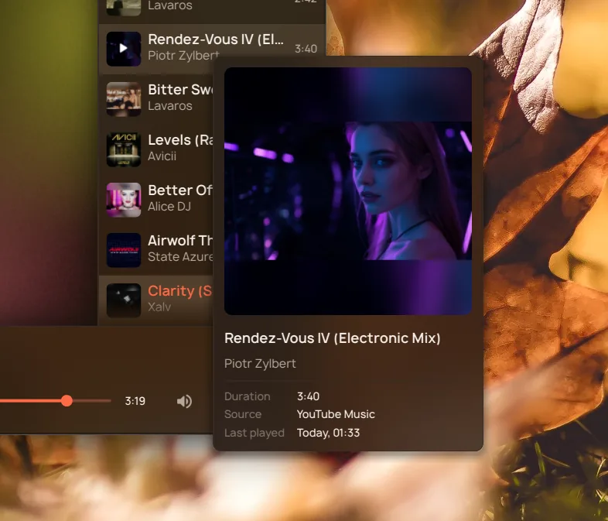This screenshot has height=521, width=608.
Task: Select the highlighted Clarity track title
Action: pyautogui.click(x=180, y=291)
